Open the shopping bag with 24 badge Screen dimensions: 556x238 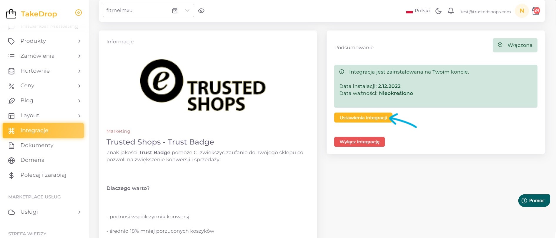536,11
